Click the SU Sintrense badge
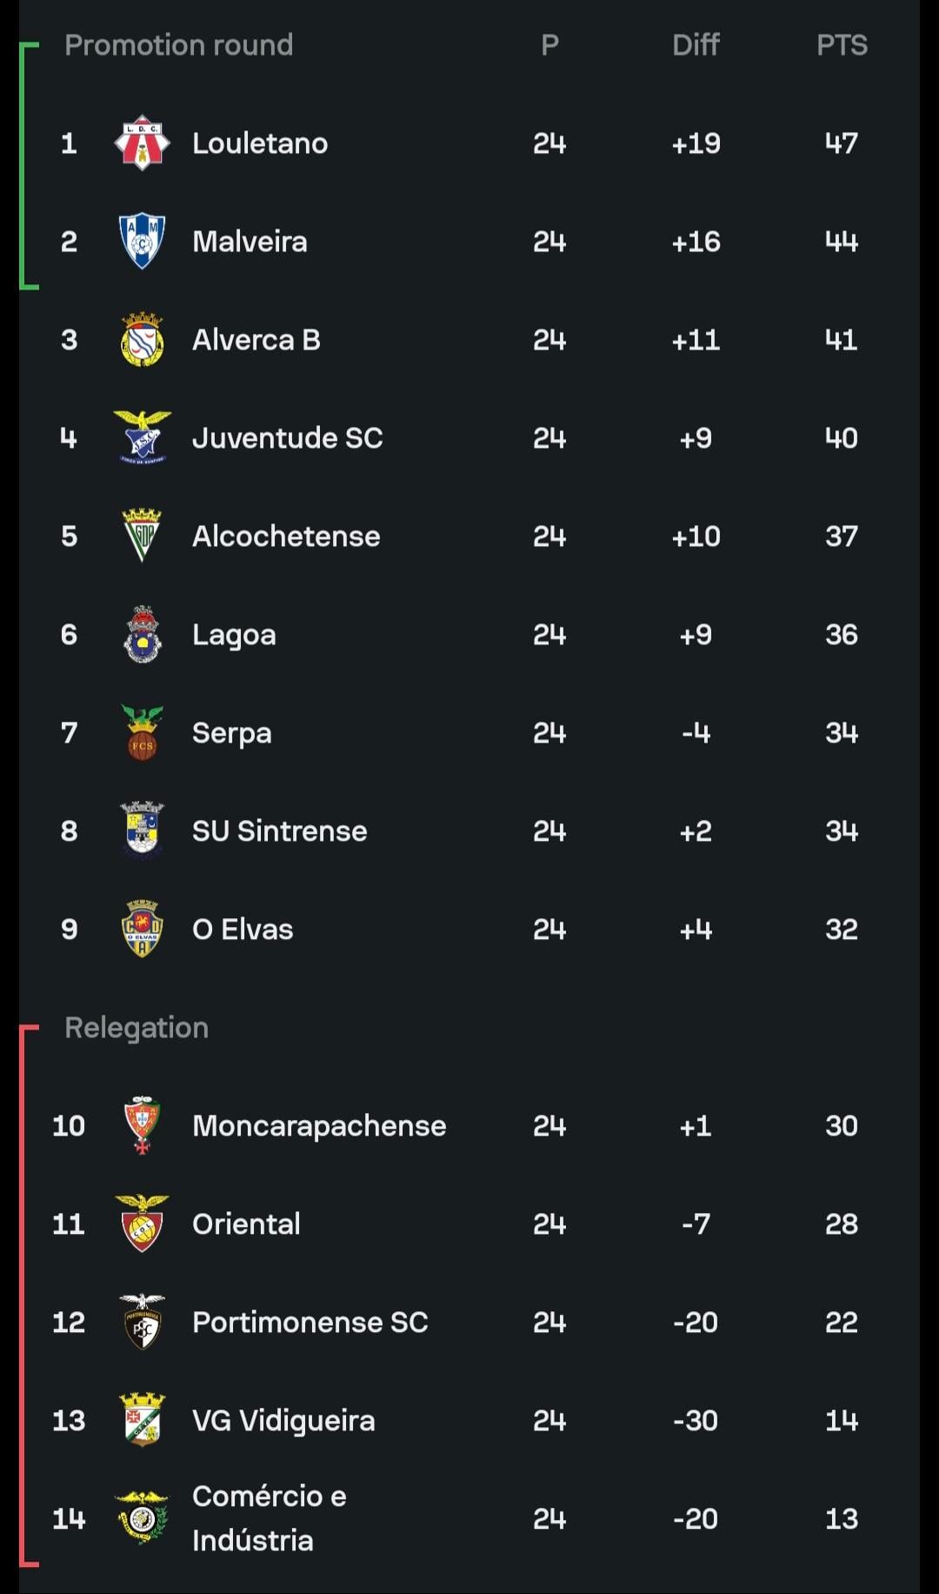The width and height of the screenshot is (939, 1594). (142, 830)
